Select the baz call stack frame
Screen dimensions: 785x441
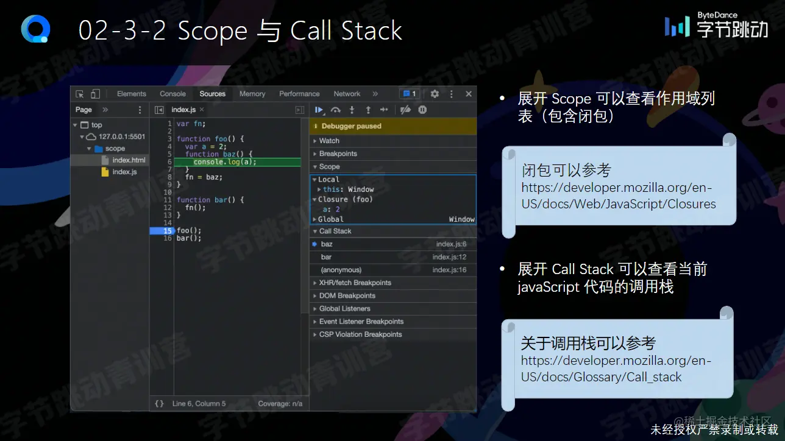tap(392, 244)
